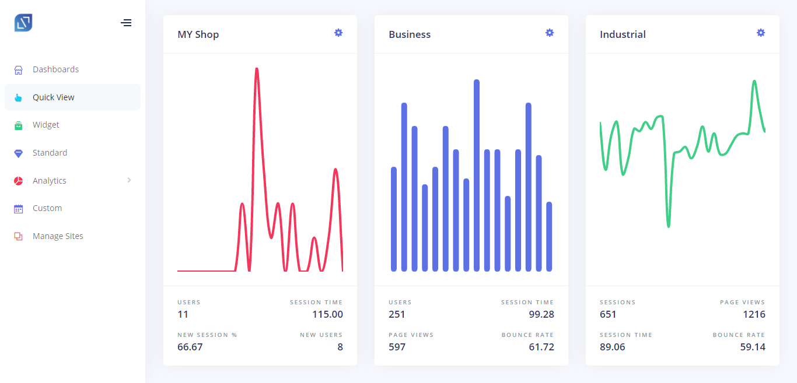797x383 pixels.
Task: Open MY Shop card settings gear
Action: [x=338, y=33]
